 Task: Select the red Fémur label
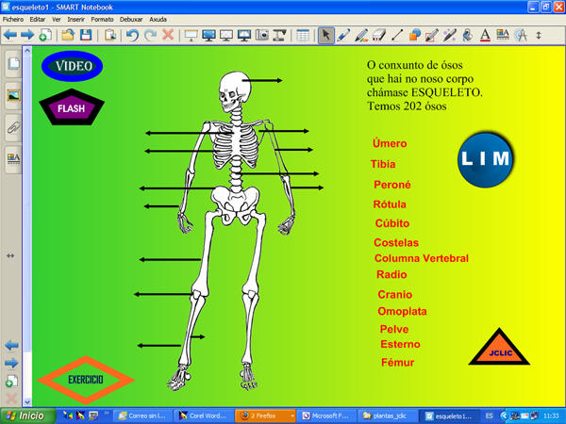tap(397, 363)
